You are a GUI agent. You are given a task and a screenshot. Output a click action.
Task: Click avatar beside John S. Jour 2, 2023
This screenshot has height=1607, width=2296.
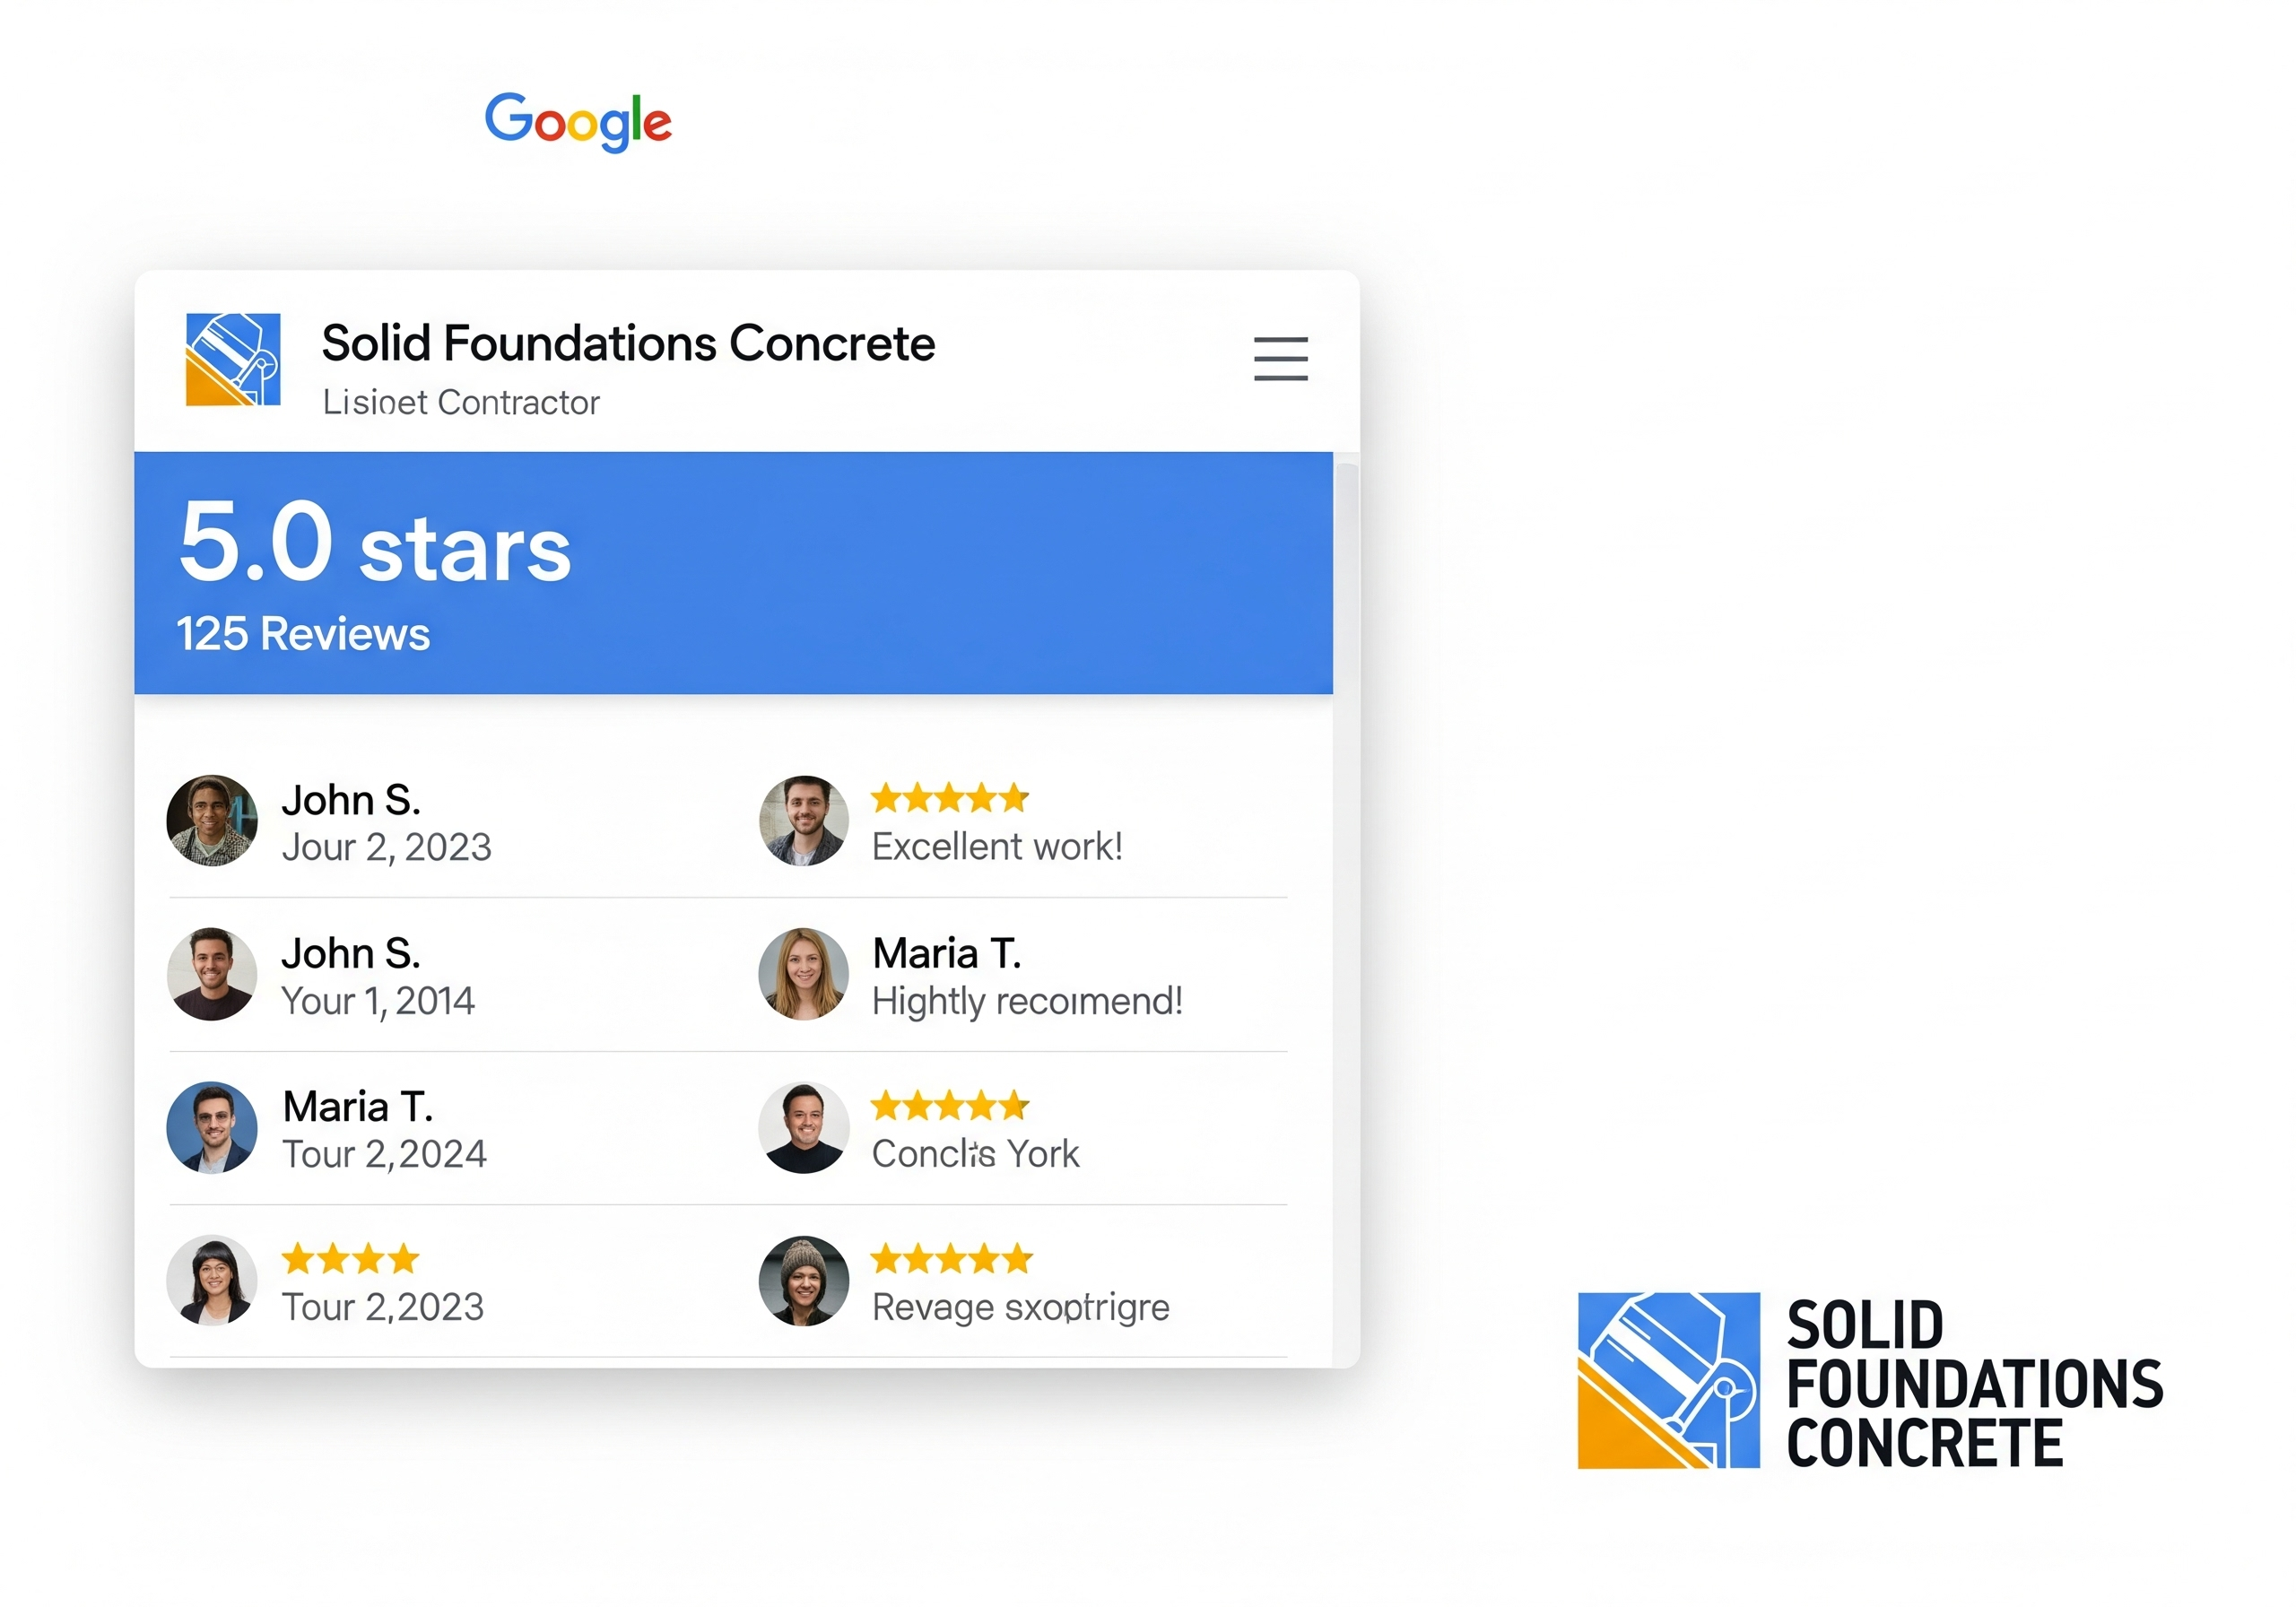pyautogui.click(x=212, y=821)
